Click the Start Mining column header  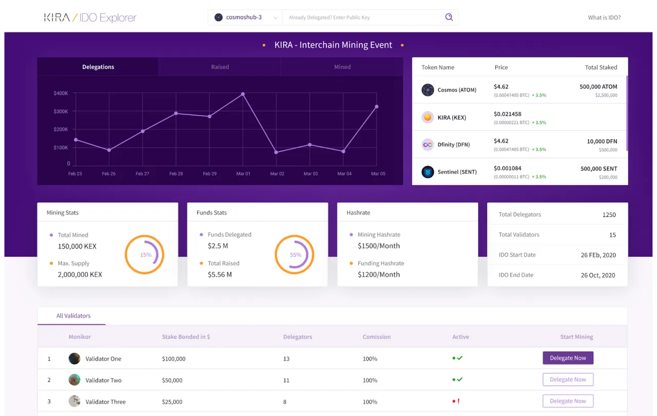576,337
